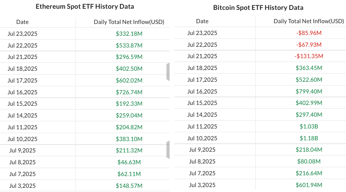The width and height of the screenshot is (346, 192).
Task: Click the upper gray scrollbar handle in Ethereum table
Action: pyautogui.click(x=168, y=72)
